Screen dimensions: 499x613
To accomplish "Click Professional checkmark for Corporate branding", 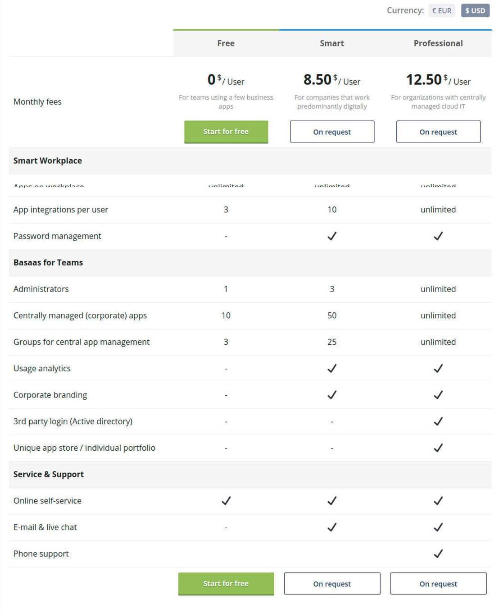I will tap(438, 395).
